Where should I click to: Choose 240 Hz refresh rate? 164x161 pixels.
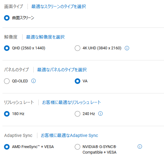click(x=78, y=114)
